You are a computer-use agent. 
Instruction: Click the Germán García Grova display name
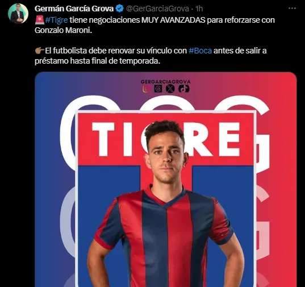(74, 9)
